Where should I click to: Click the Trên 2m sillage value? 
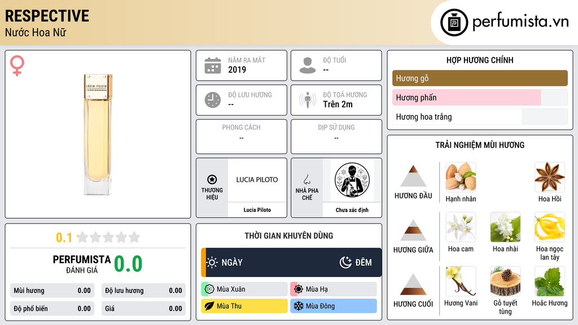pos(338,104)
